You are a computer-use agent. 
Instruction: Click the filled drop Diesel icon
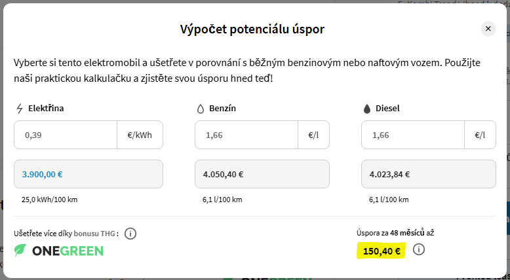[366, 108]
